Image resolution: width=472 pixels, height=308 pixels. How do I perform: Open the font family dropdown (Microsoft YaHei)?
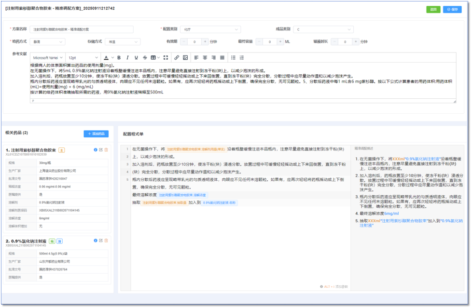pyautogui.click(x=47, y=58)
